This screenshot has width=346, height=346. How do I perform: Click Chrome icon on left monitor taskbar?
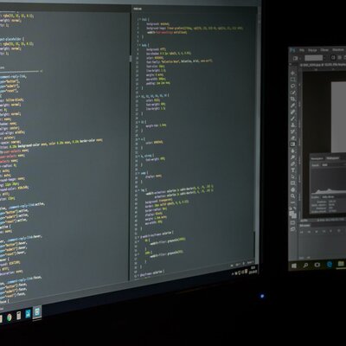(x=10, y=317)
